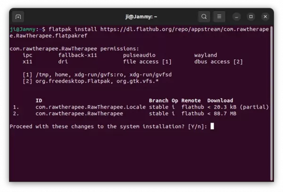This screenshot has width=283, height=192.
Task: Click the 'Branch' column header
Action: click(x=158, y=100)
